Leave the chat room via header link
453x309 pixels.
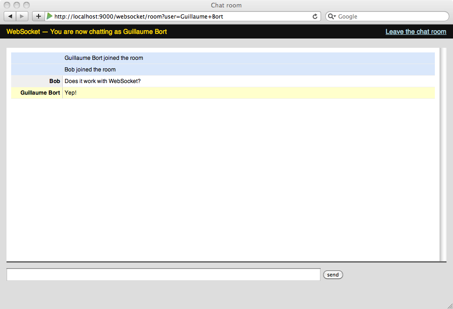tap(415, 32)
